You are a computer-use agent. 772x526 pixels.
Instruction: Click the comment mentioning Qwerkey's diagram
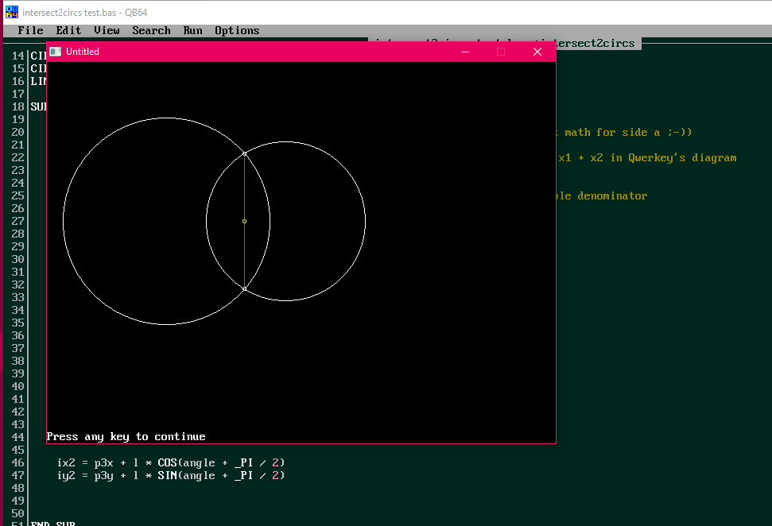click(646, 157)
